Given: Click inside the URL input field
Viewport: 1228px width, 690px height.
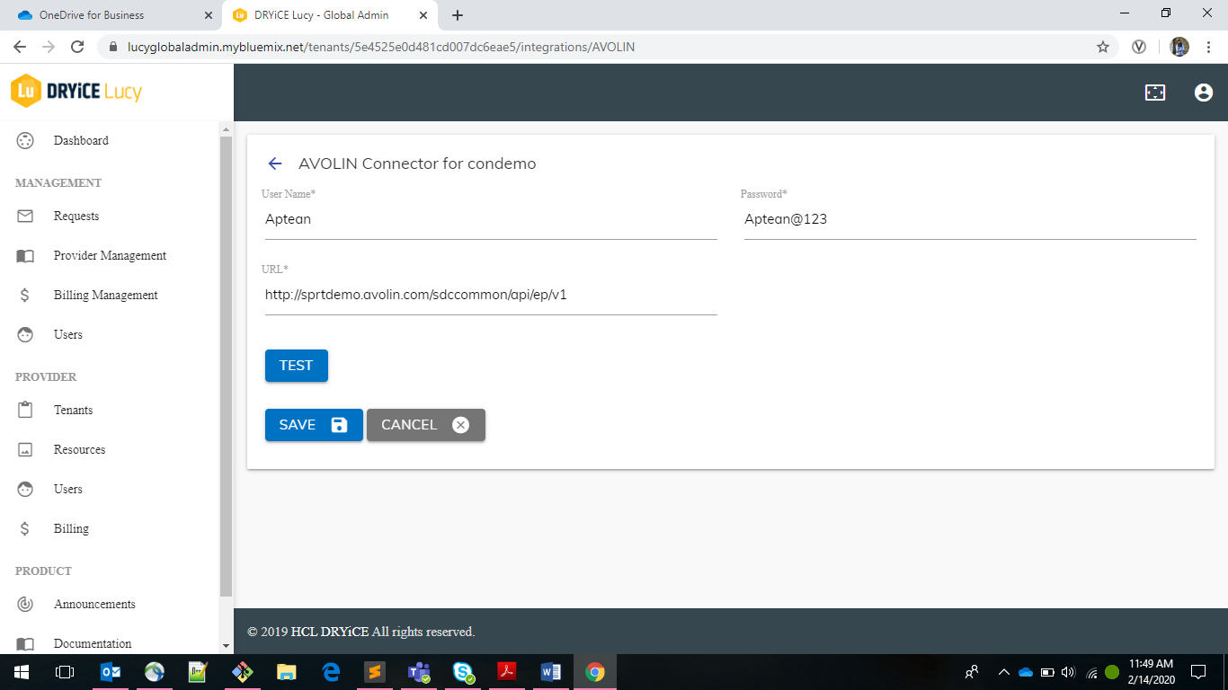Looking at the screenshot, I should [x=490, y=295].
